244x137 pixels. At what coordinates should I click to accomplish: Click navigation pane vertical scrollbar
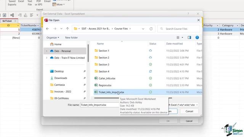(x=88, y=53)
